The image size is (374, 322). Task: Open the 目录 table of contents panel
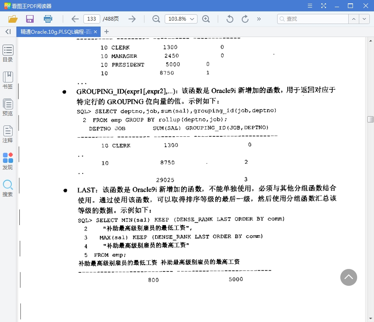8,53
